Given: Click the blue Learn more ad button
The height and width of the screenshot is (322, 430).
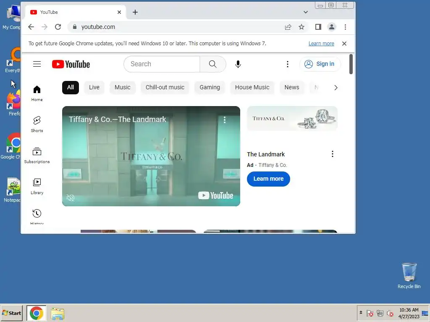Looking at the screenshot, I should [268, 179].
